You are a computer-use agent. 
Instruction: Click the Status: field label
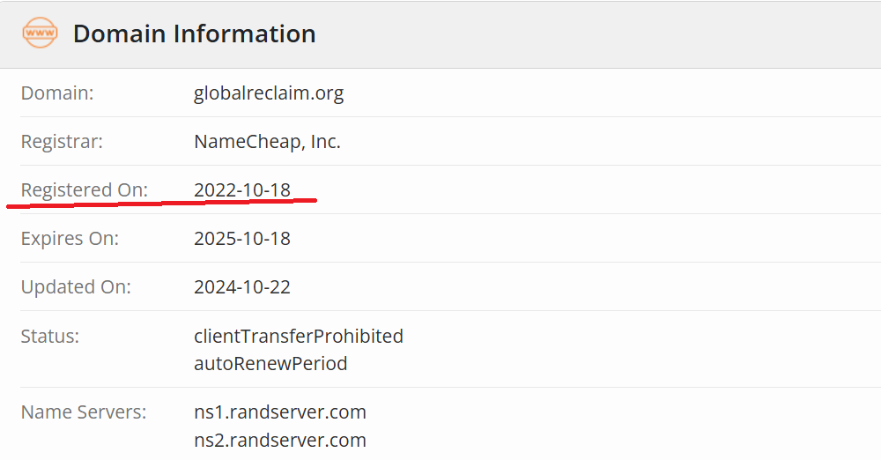(x=50, y=336)
